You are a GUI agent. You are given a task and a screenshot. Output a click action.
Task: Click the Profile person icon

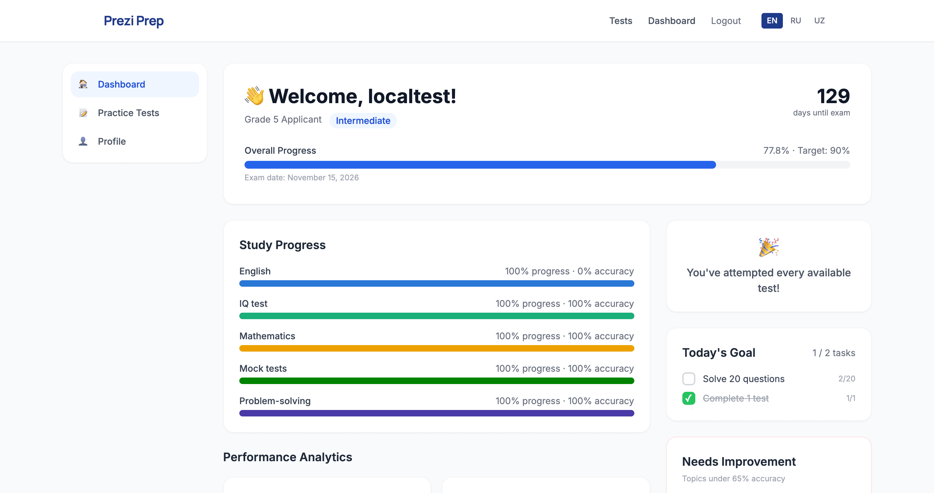pyautogui.click(x=83, y=141)
